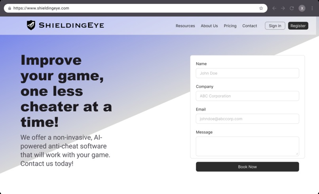Open browser three-dot menu
319x194 pixels.
click(x=312, y=8)
